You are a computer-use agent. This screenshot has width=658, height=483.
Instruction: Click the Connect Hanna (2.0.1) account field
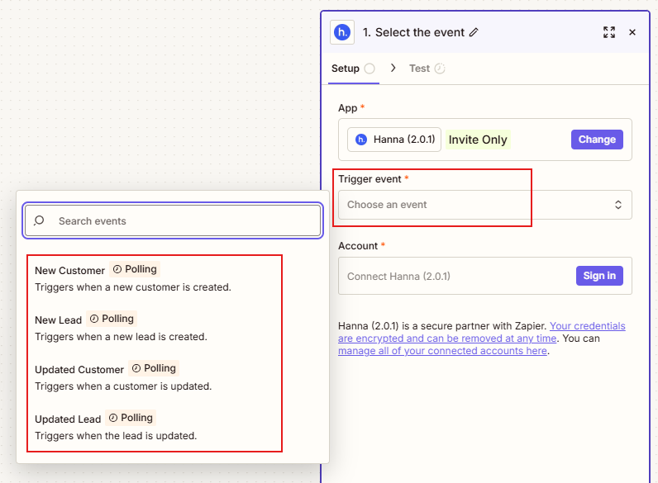[484, 276]
